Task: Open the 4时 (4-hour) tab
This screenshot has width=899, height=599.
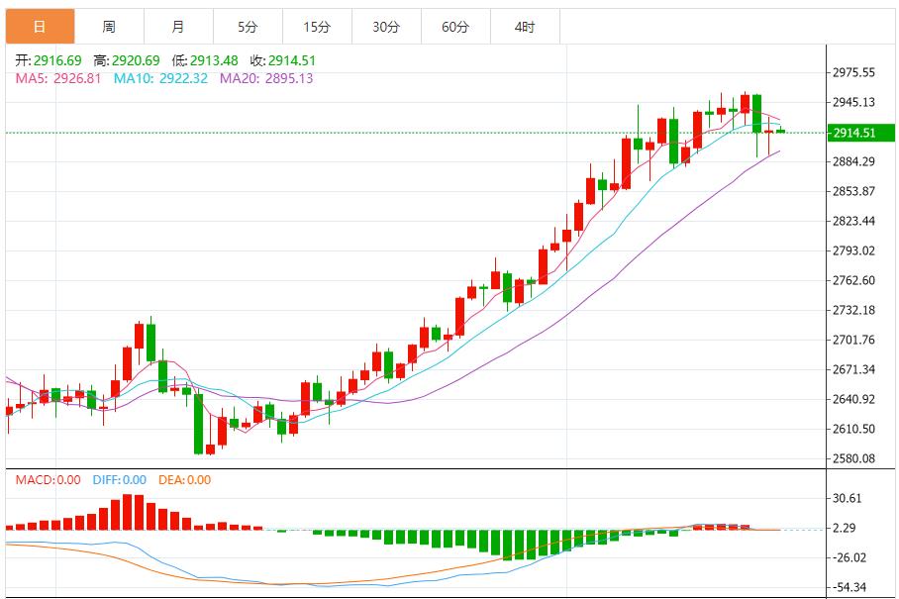Action: click(524, 27)
